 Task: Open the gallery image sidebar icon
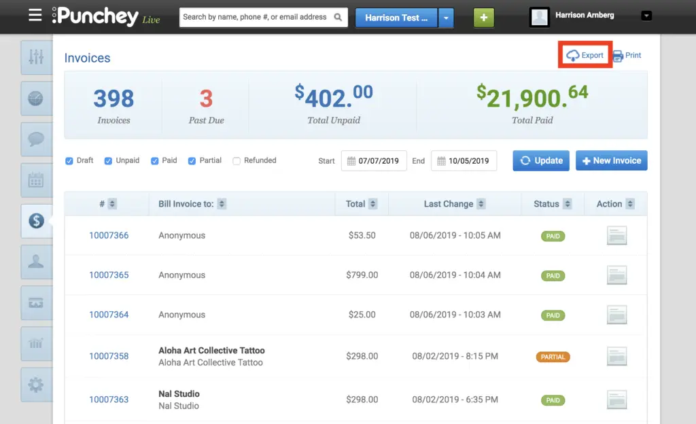pos(36,303)
